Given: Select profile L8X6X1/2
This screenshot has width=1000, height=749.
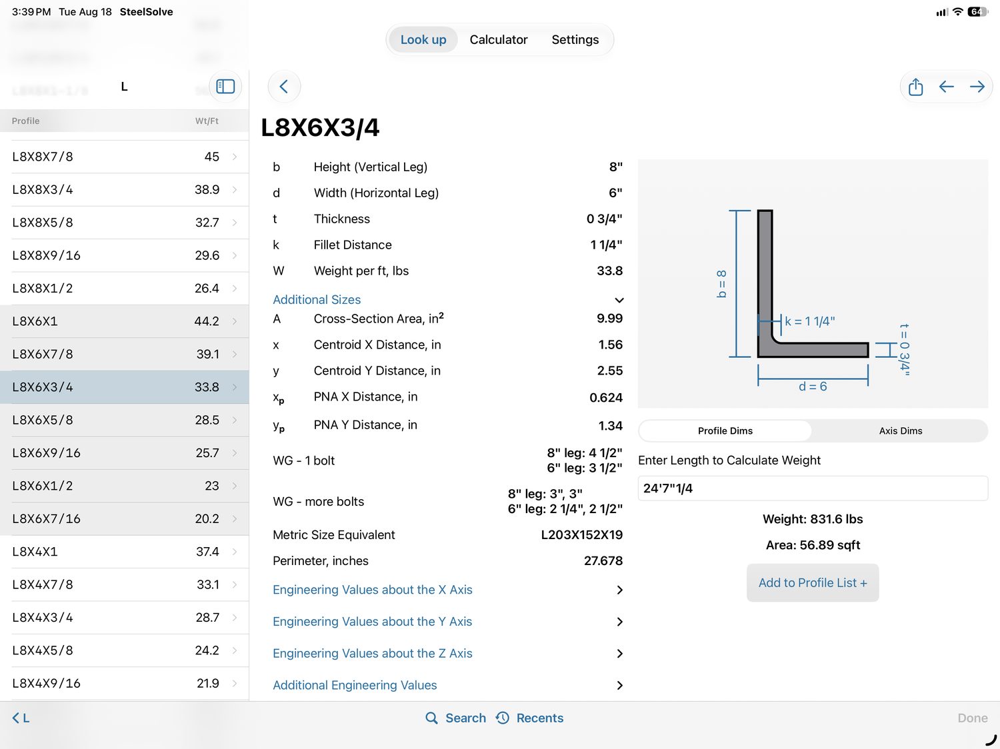Looking at the screenshot, I should [125, 486].
